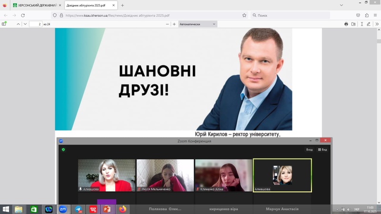Open a new browser tab
This screenshot has height=214, width=381.
(122, 5)
